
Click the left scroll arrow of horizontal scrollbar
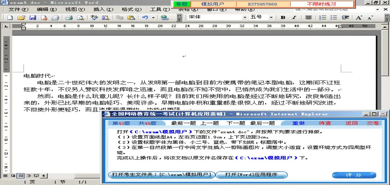[x=44, y=176]
